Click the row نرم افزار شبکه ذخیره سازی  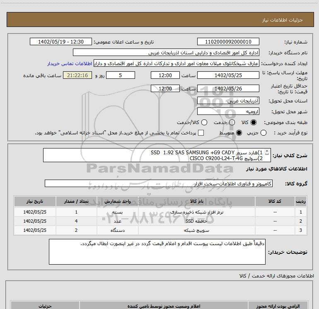click(x=160, y=212)
